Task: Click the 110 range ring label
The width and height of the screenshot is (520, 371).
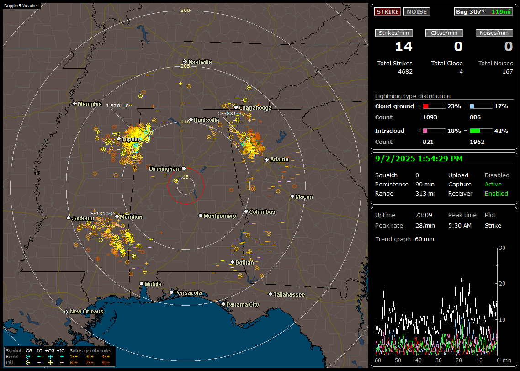Action: tap(185, 122)
